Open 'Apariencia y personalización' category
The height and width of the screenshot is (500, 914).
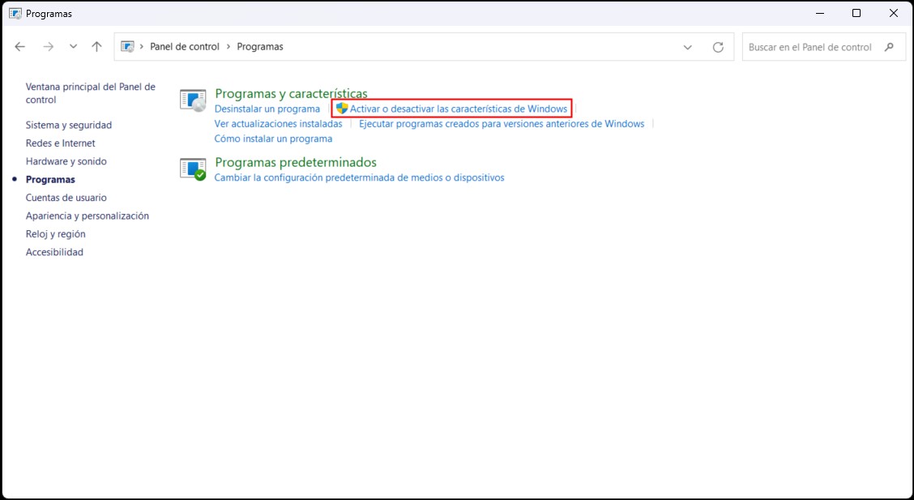click(x=88, y=216)
